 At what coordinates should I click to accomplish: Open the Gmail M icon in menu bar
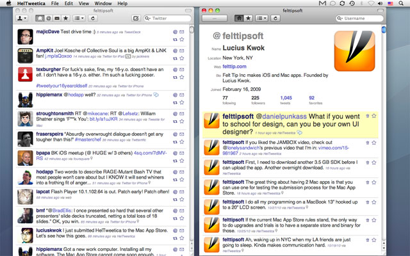323,3
